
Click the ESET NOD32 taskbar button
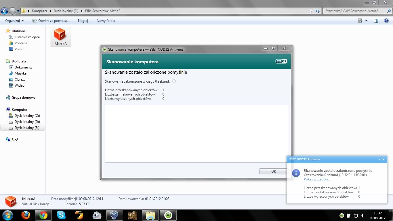point(168,215)
